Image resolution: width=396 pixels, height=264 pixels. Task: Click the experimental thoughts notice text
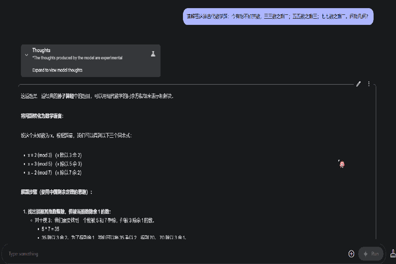(x=77, y=58)
